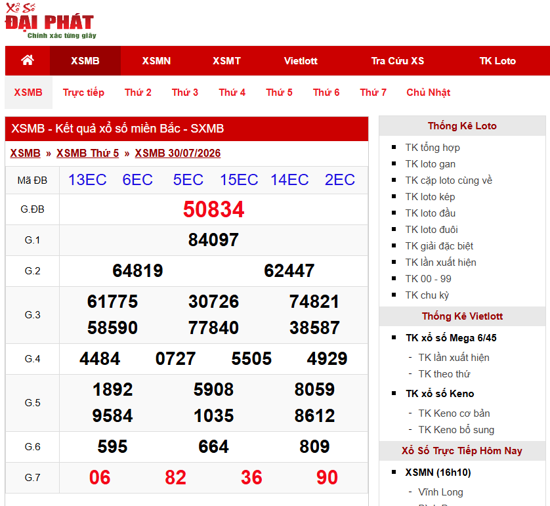Open Vĩnh Long lottery link
The width and height of the screenshot is (550, 506).
pos(440,492)
